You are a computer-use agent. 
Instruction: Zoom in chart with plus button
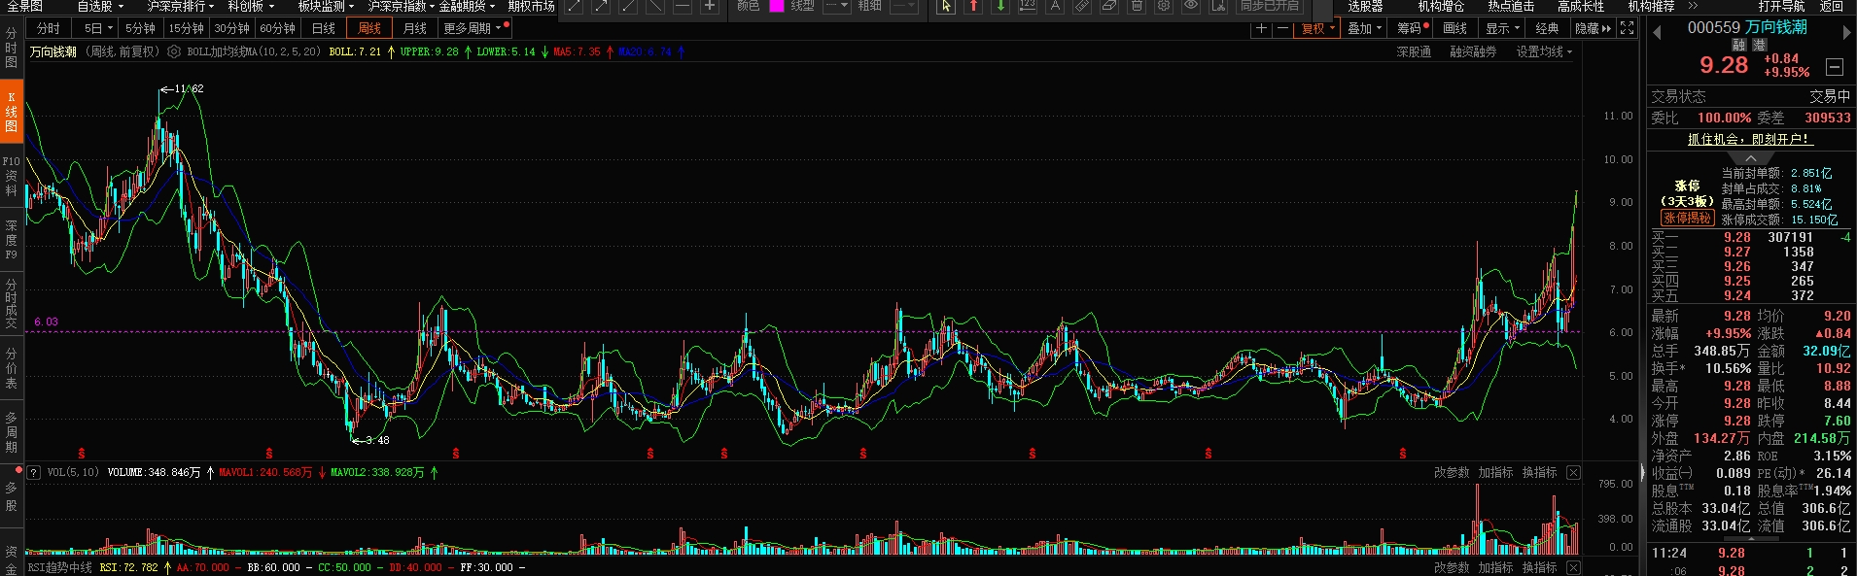click(1261, 28)
